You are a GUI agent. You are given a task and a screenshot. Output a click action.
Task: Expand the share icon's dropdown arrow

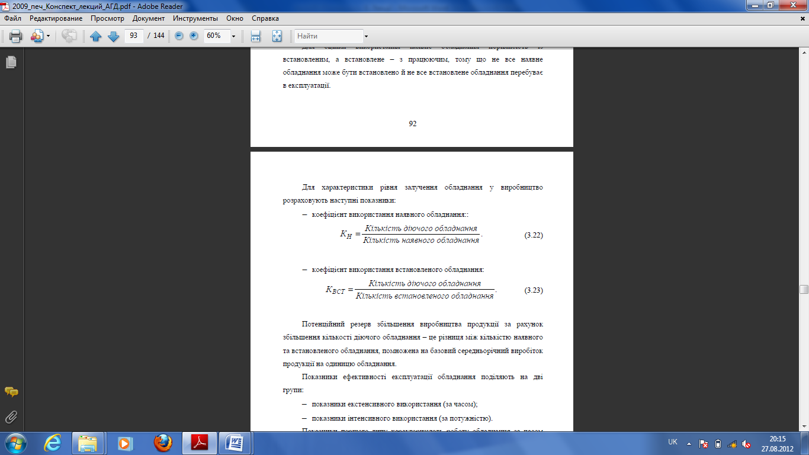(49, 36)
